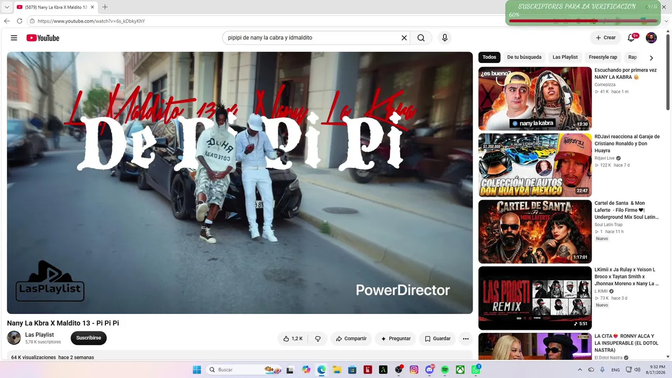This screenshot has height=378, width=672.
Task: Open the volume control in system tray
Action: coord(637,370)
